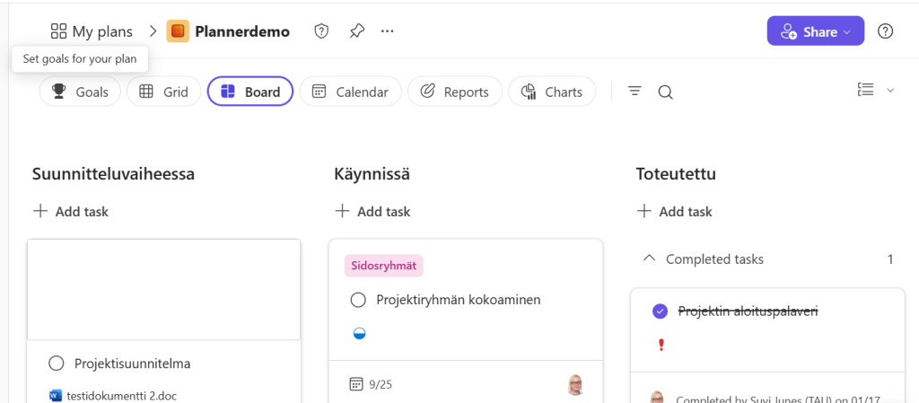The width and height of the screenshot is (919, 403).
Task: Rename the Suunnitteluvaiheessa bucket heading
Action: (113, 174)
